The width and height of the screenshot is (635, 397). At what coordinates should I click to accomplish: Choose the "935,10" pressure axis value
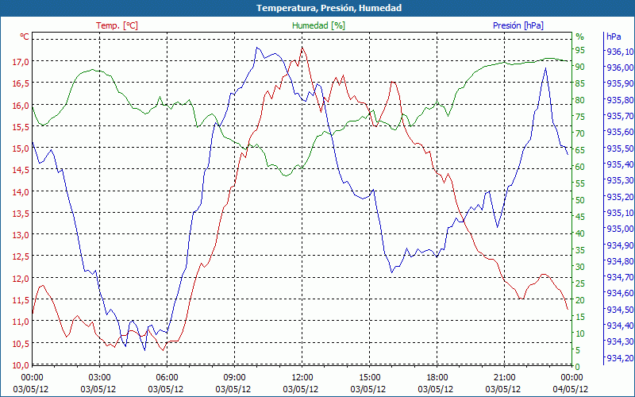click(x=621, y=213)
